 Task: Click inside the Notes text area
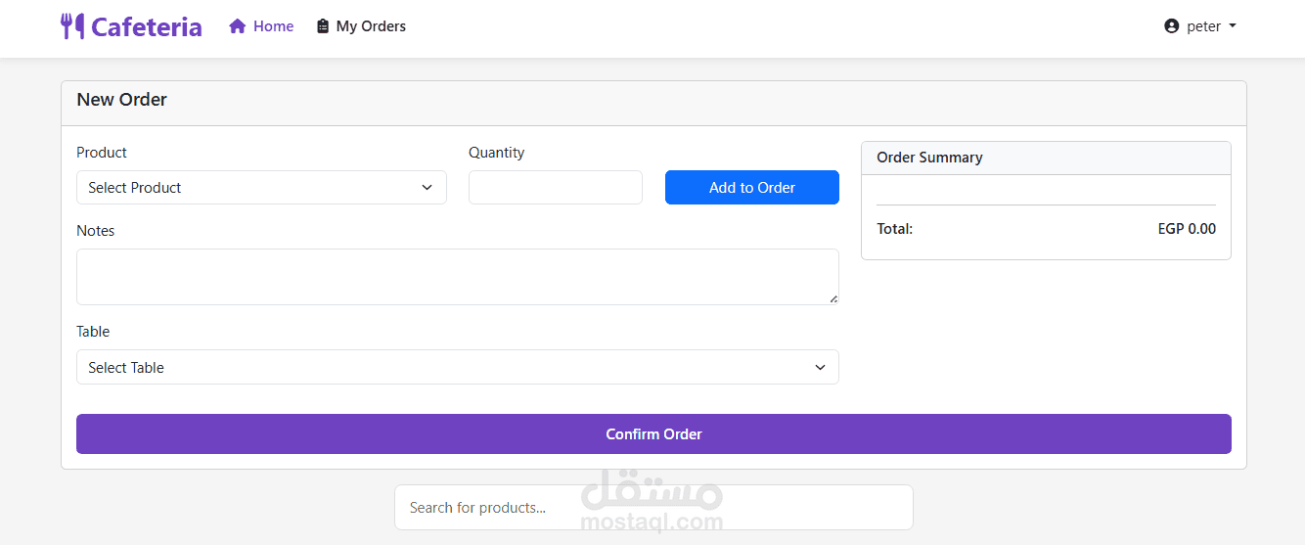coord(457,276)
